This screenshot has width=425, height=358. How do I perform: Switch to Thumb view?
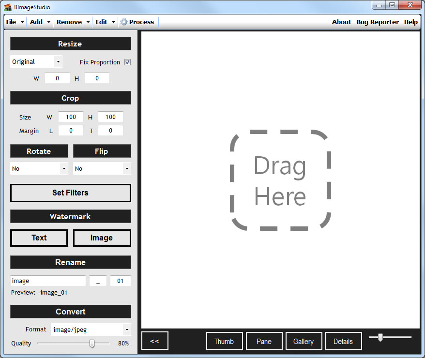tap(224, 341)
